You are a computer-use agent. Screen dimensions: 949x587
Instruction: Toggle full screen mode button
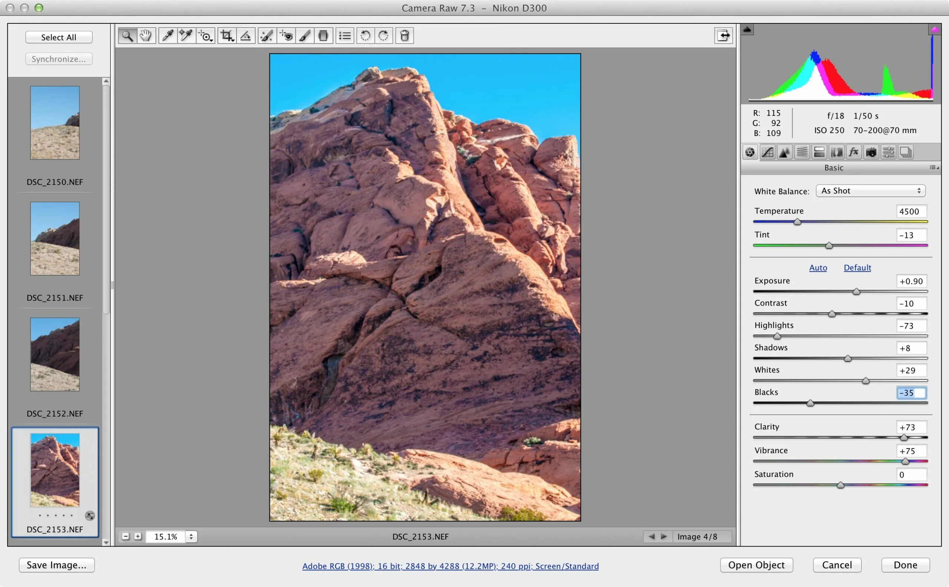pyautogui.click(x=723, y=36)
